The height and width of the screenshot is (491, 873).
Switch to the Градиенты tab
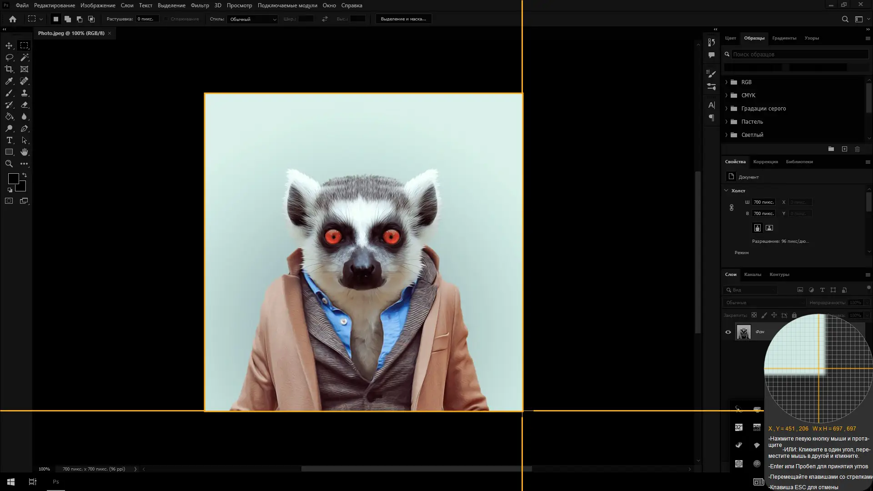coord(784,38)
